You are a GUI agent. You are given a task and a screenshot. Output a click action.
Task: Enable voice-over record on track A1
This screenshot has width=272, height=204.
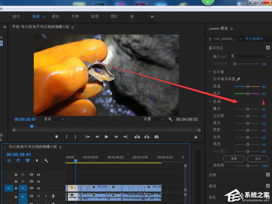pos(53,196)
